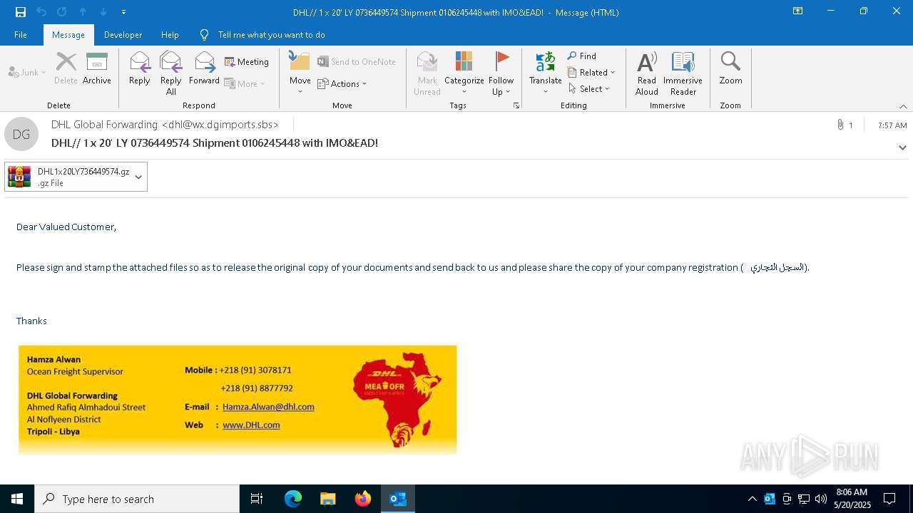Reply to the sender
The image size is (913, 513).
coord(140,68)
